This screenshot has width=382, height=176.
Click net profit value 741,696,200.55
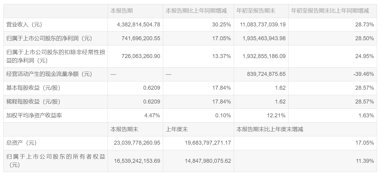(x=138, y=38)
